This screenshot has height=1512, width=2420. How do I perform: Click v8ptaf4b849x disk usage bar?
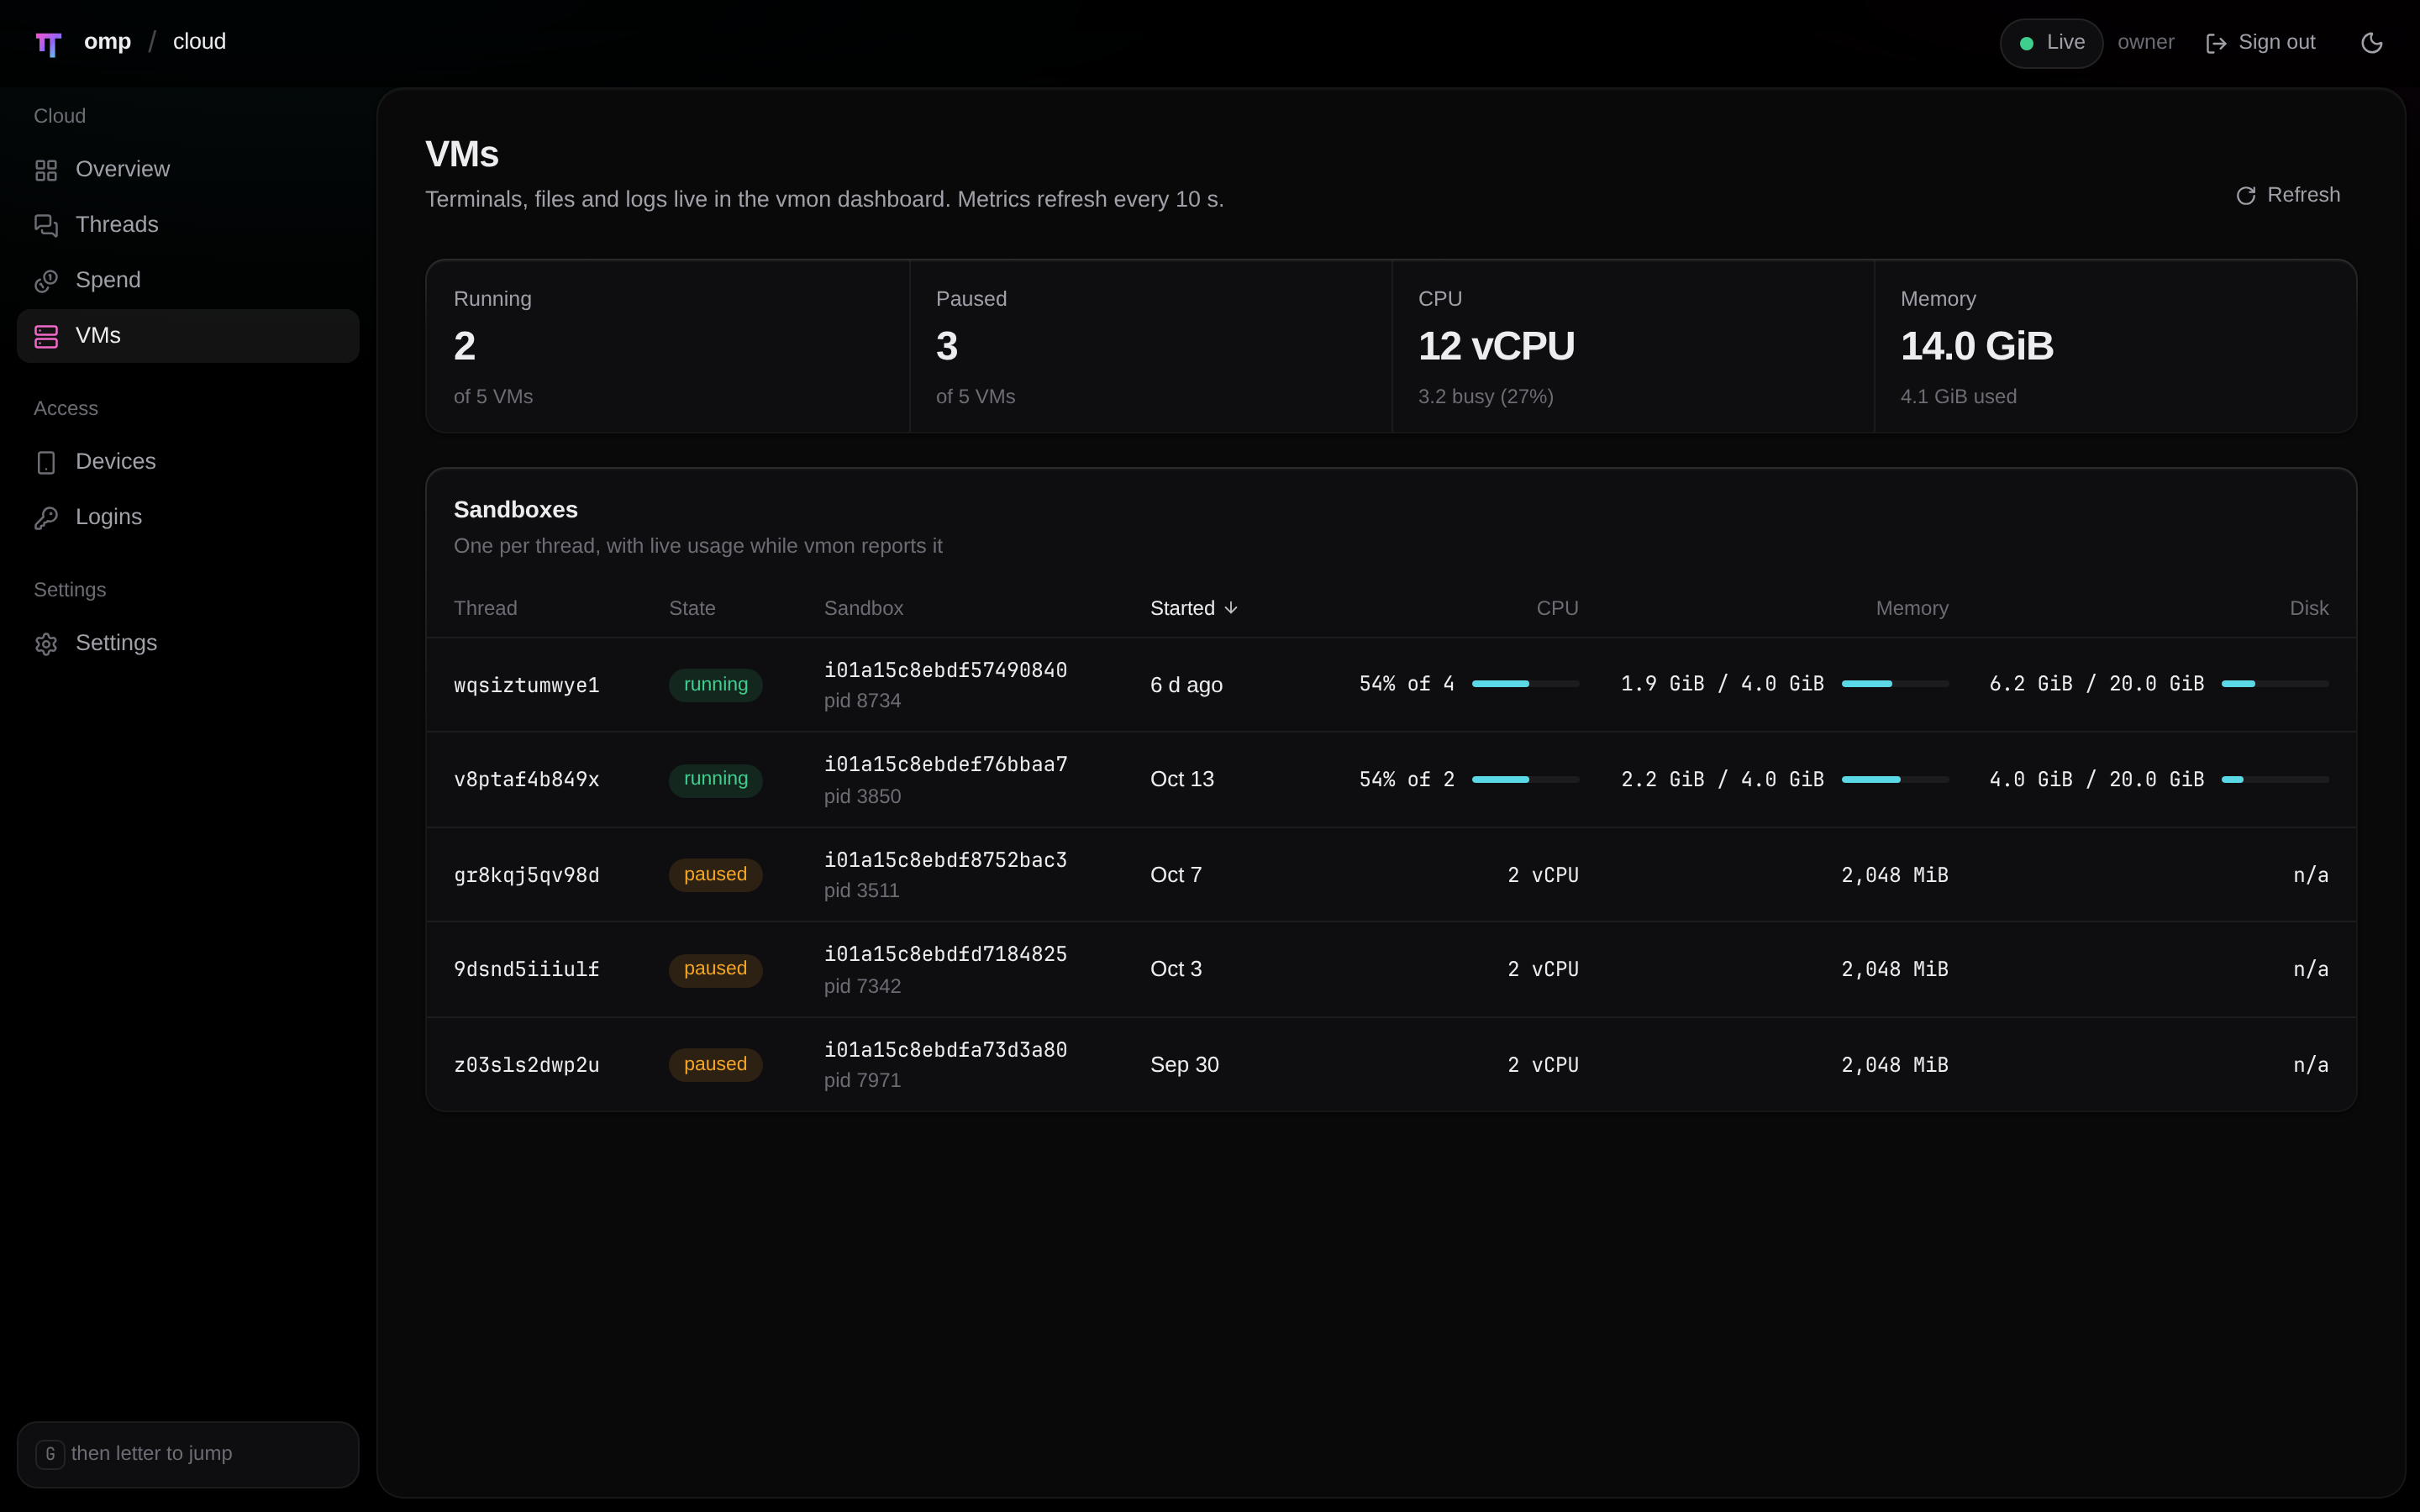(x=2275, y=779)
